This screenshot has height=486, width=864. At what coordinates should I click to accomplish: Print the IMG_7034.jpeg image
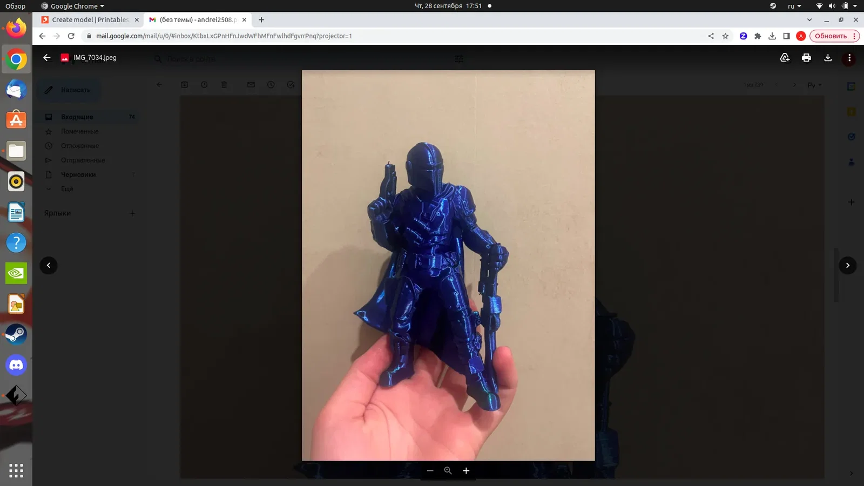pos(806,58)
